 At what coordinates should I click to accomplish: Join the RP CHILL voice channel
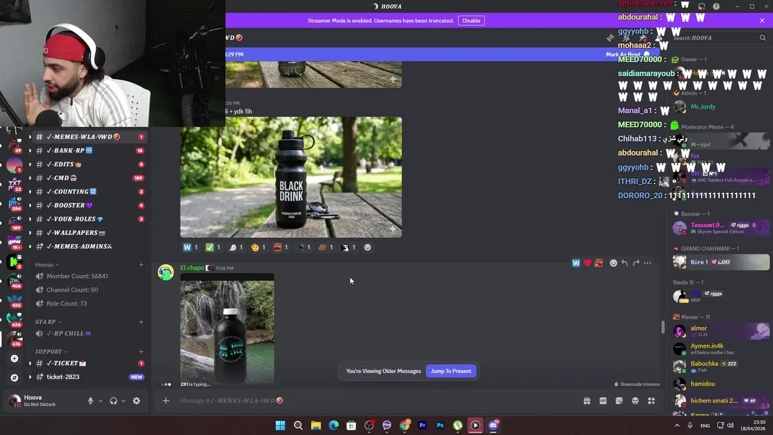pos(88,333)
